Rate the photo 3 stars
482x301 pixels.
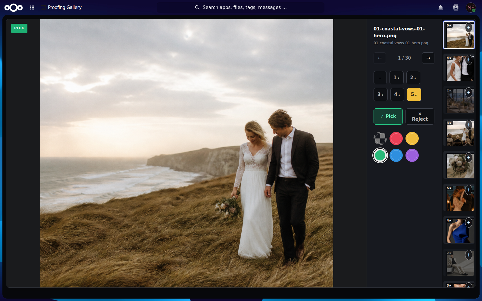click(380, 95)
